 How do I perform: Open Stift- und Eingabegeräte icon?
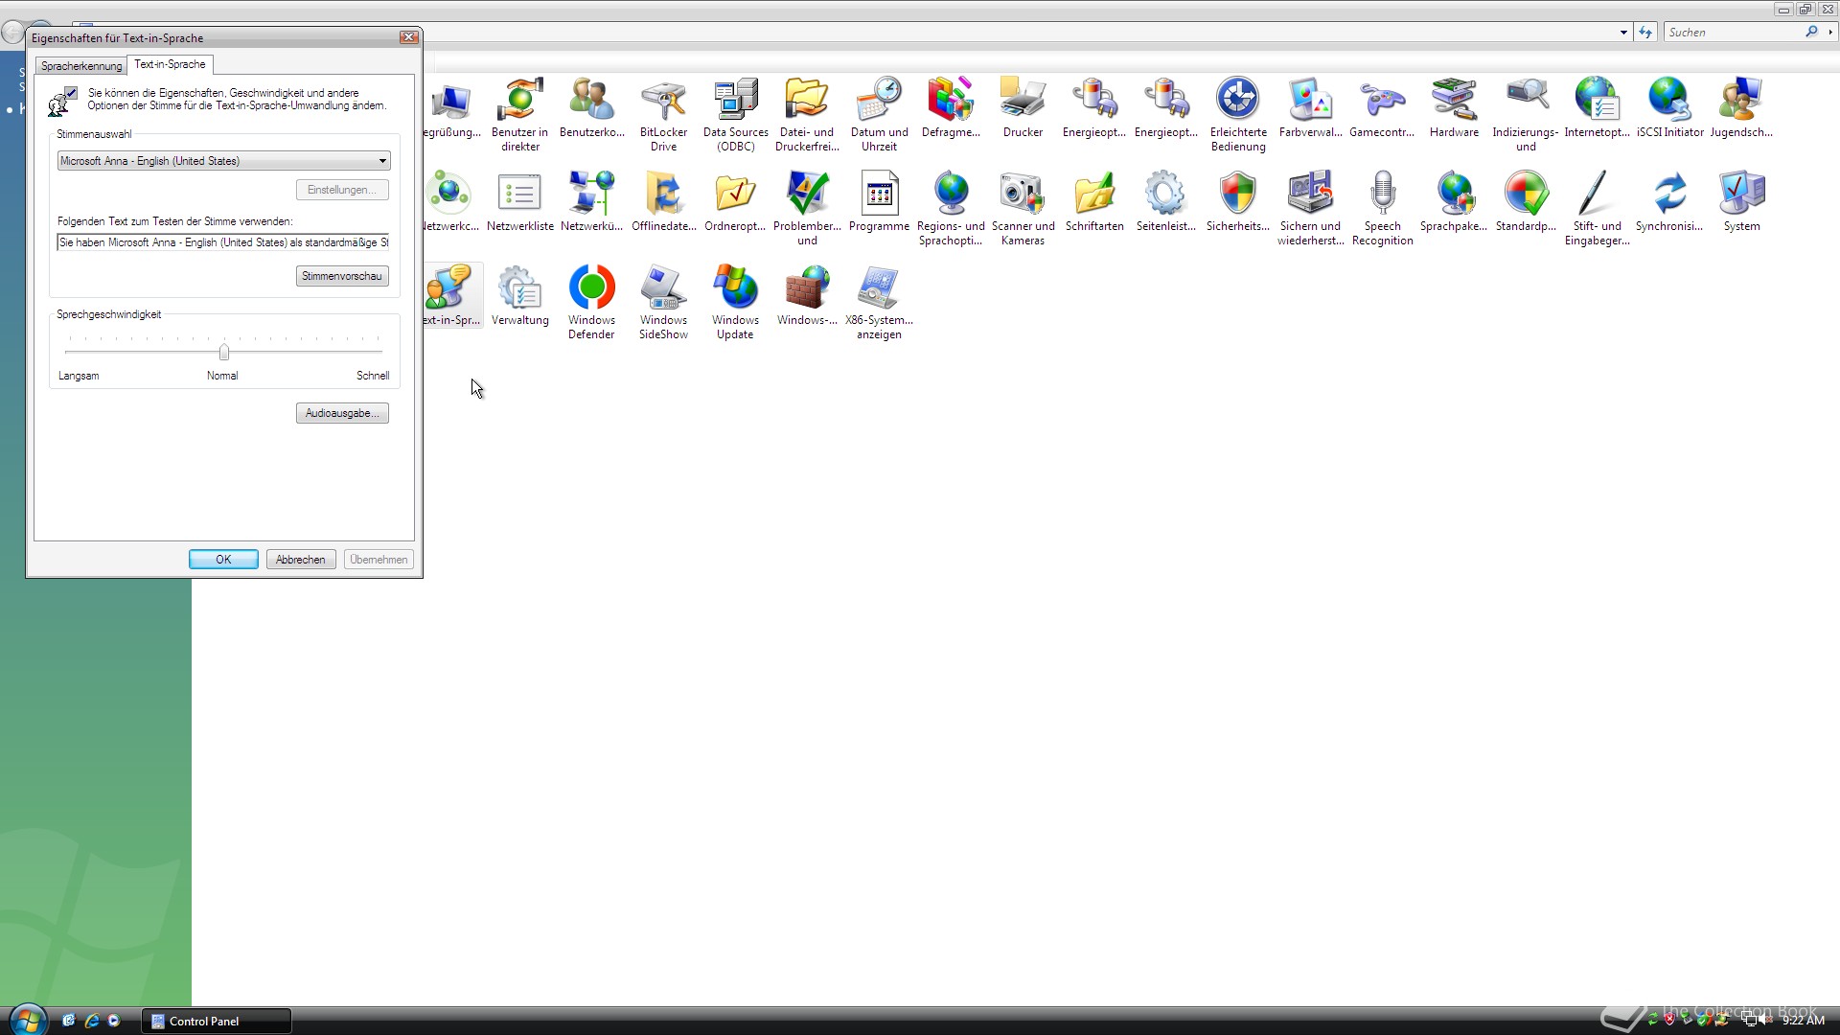(x=1598, y=208)
